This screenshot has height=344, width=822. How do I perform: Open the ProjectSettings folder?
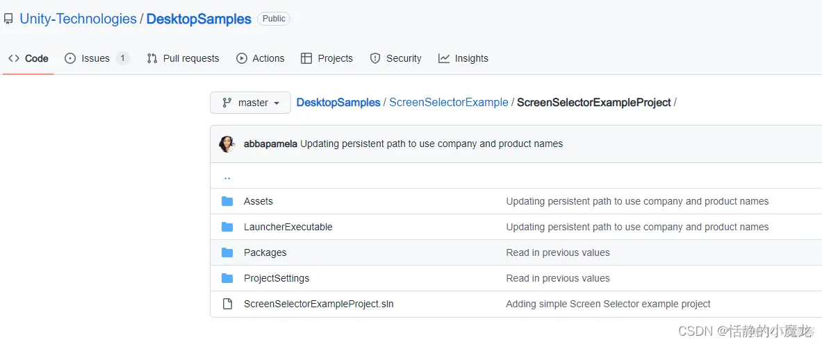pos(277,278)
